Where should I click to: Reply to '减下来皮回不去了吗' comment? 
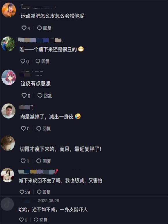(x=44, y=192)
